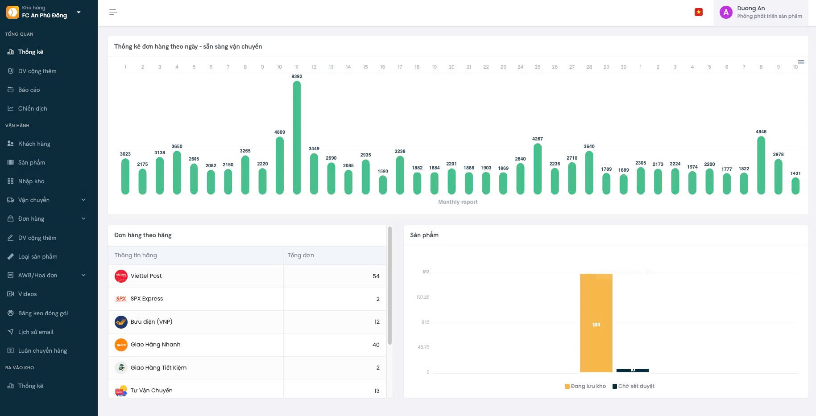Click the Bưu điện (VNP) logo

point(121,322)
